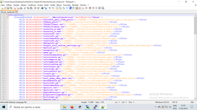Open the Folder as Workspace icon

83,8
